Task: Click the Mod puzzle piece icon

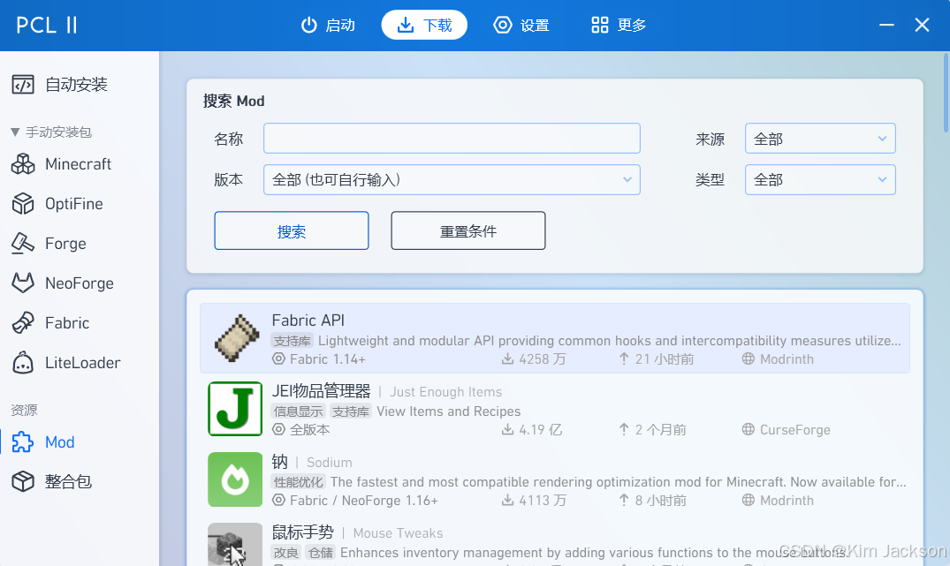Action: tap(23, 441)
